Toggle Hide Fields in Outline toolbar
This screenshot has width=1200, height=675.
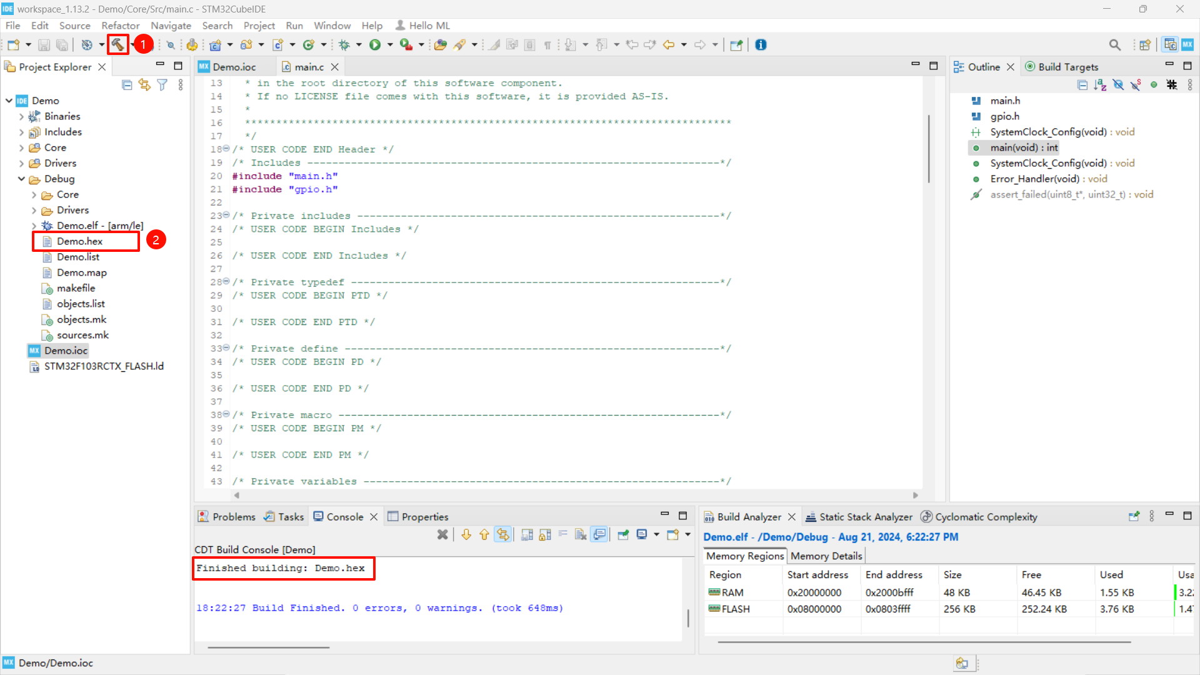(x=1118, y=85)
